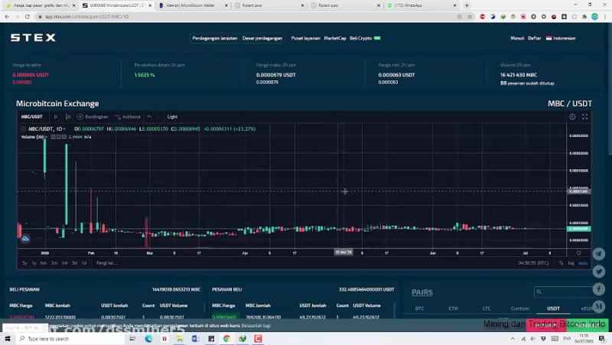Image resolution: width=612 pixels, height=345 pixels.
Task: Click the time axis settings icon
Action: 578,253
